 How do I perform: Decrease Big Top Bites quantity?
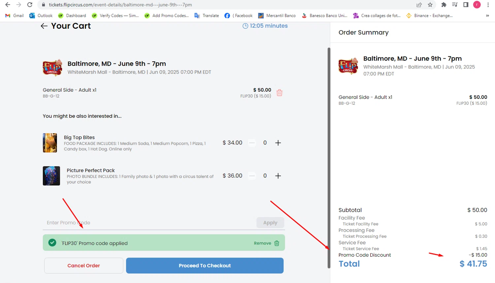pos(252,143)
